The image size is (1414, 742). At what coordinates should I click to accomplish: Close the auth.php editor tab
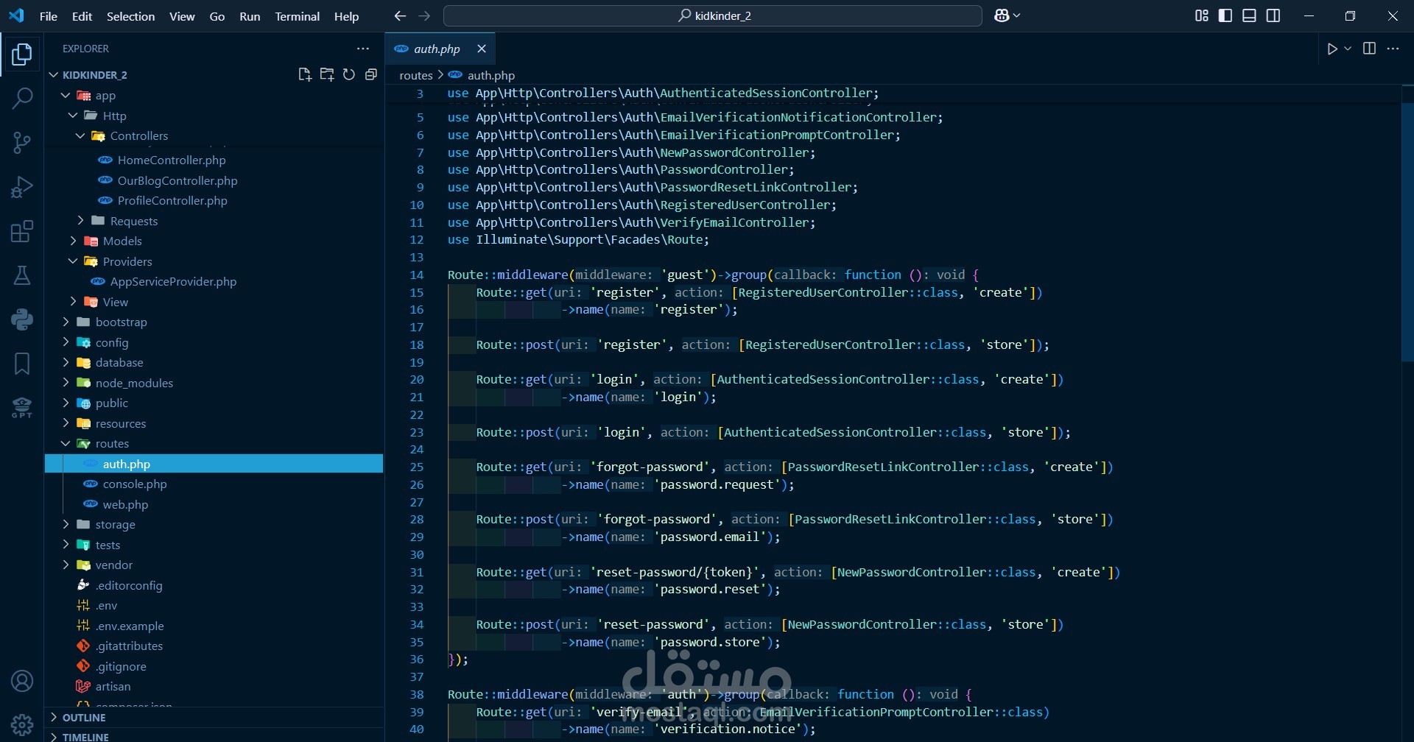click(482, 49)
